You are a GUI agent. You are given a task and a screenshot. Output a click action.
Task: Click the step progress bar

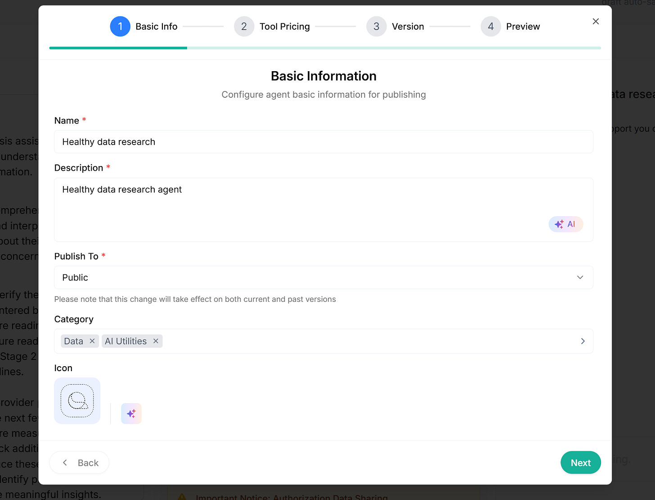[325, 48]
